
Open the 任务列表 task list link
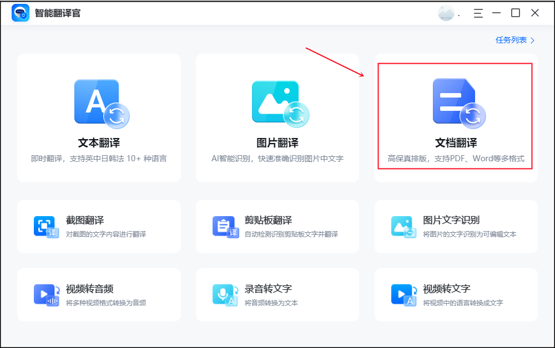pos(511,40)
